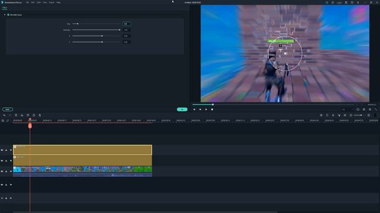Click the Play button in preview

click(x=206, y=109)
